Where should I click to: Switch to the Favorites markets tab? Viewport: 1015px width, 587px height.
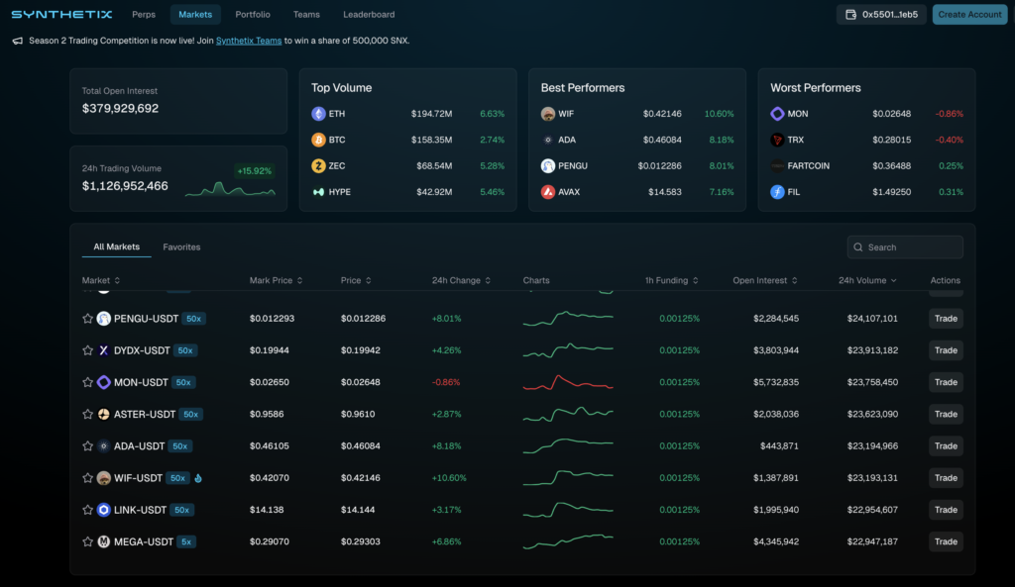point(181,246)
